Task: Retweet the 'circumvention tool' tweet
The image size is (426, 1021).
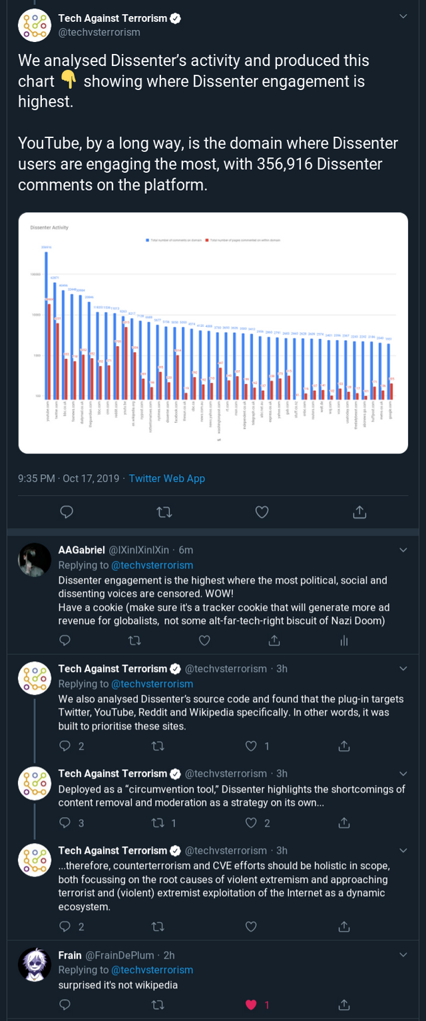Action: pyautogui.click(x=158, y=823)
